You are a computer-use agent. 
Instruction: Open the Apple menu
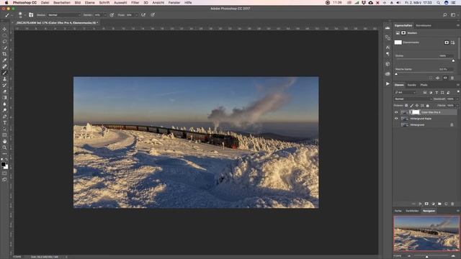[x=6, y=3]
